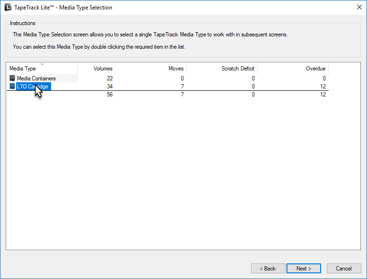Screen dimensions: 367x279
Task: Click the LTO Cartridge blue icon
Action: pyautogui.click(x=12, y=86)
